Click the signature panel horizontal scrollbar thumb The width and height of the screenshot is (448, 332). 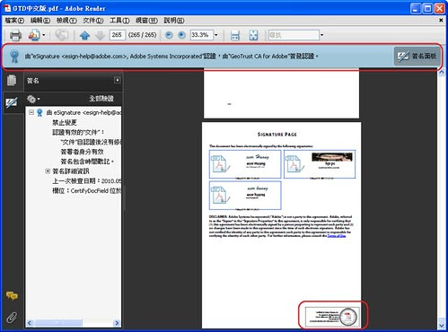(58, 323)
